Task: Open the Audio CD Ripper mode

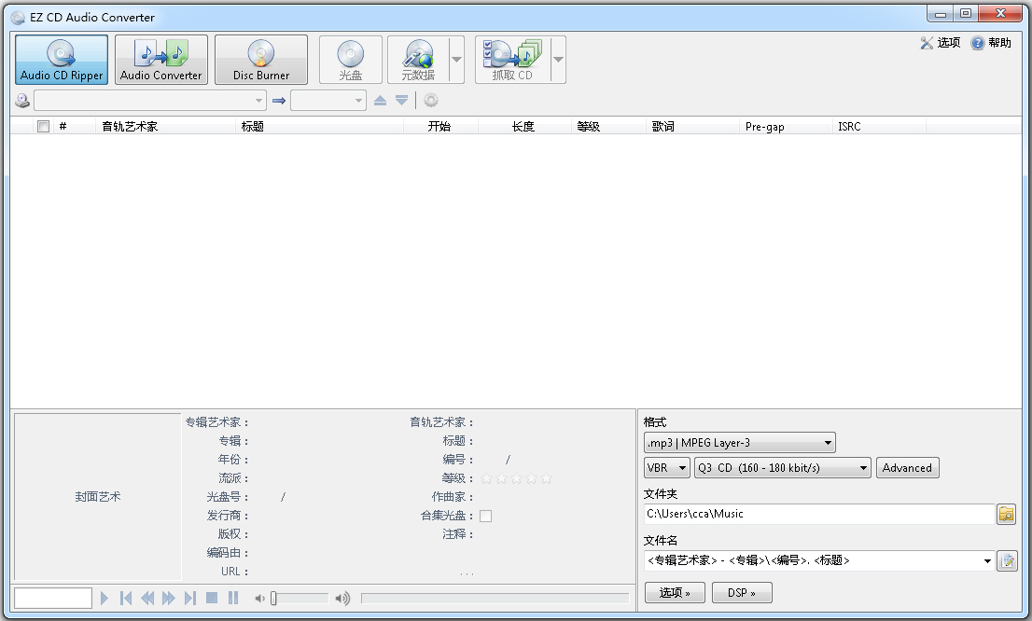Action: [x=62, y=60]
